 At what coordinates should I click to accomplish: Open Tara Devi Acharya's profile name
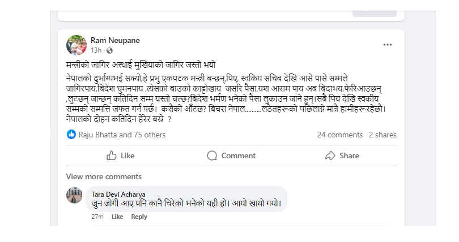point(118,195)
